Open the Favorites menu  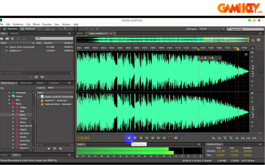coord(47,24)
